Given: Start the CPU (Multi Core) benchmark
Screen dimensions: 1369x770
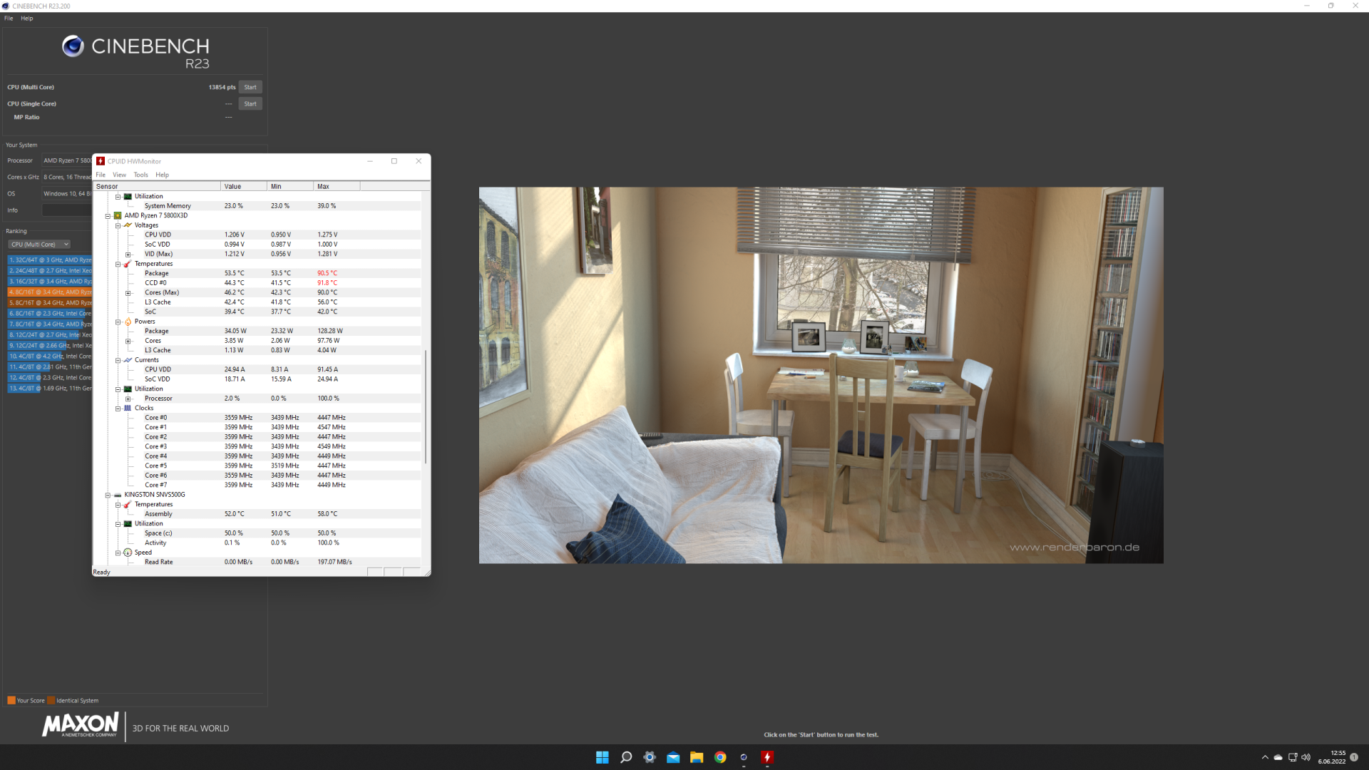Looking at the screenshot, I should pyautogui.click(x=250, y=87).
